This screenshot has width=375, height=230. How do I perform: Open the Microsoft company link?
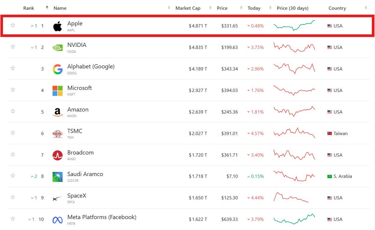coord(79,88)
